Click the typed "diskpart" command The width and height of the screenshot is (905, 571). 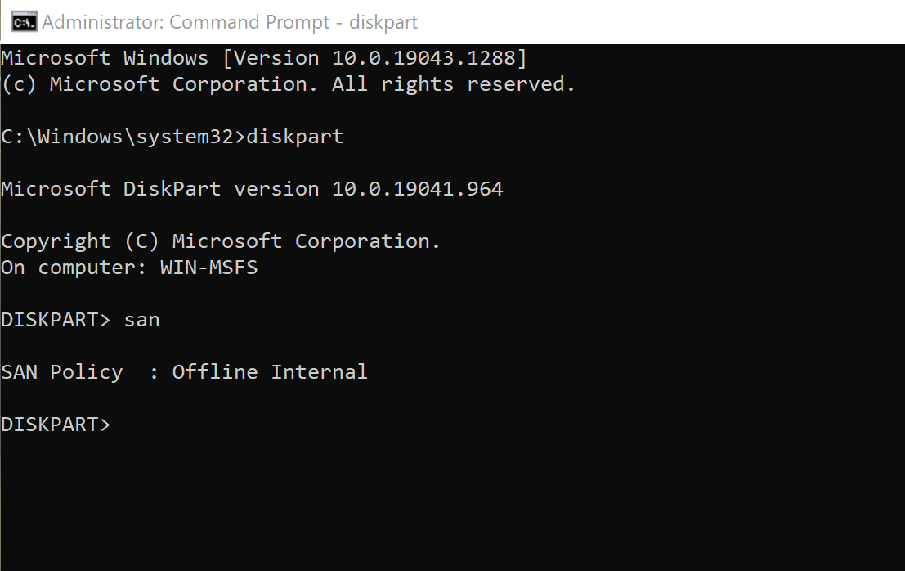(295, 137)
